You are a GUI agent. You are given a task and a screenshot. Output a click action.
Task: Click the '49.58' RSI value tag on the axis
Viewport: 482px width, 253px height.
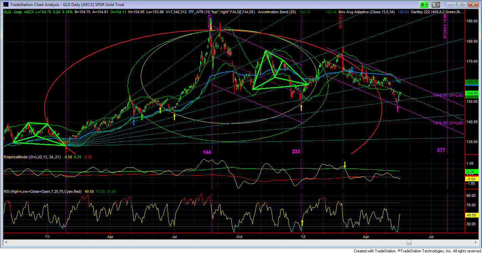point(472,215)
